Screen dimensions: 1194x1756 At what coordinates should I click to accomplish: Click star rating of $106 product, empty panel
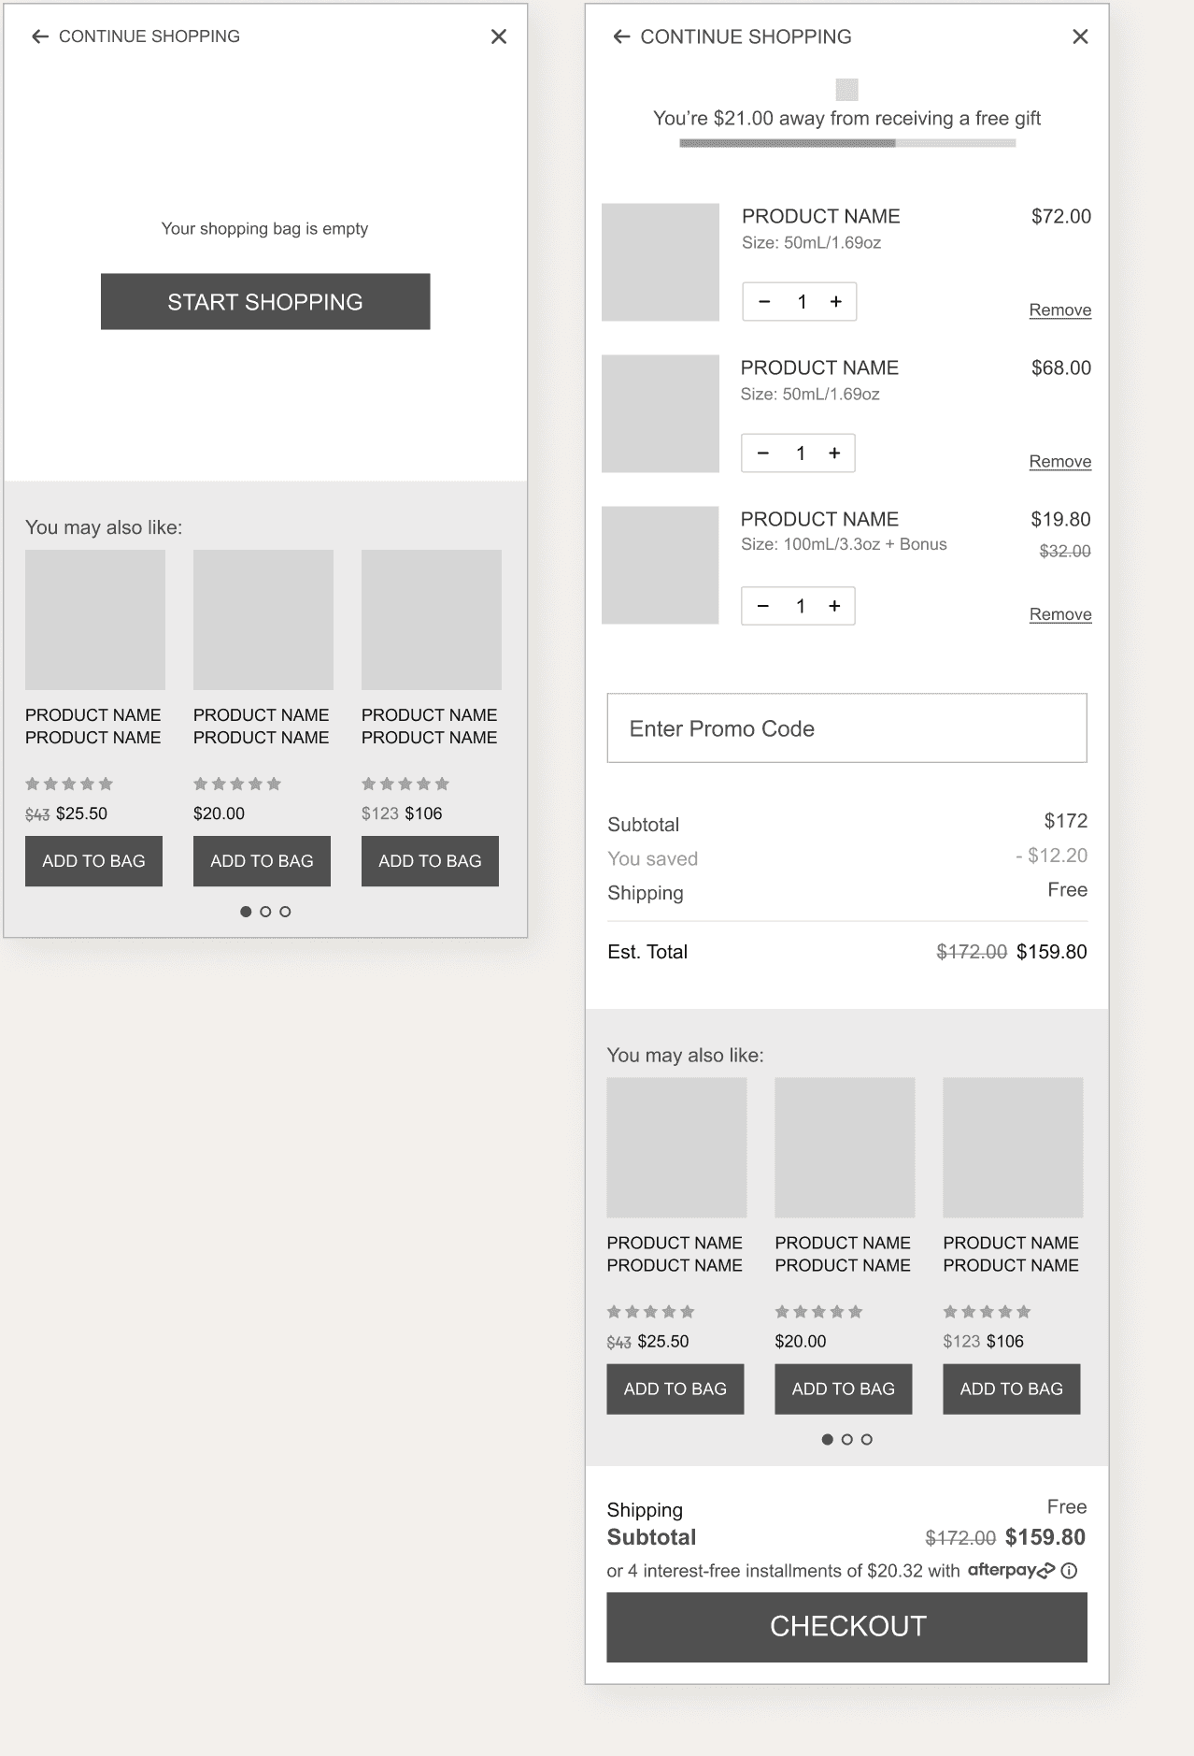coord(405,784)
